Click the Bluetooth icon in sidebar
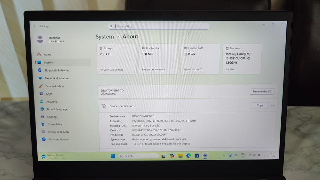The height and width of the screenshot is (180, 320). tap(40, 70)
